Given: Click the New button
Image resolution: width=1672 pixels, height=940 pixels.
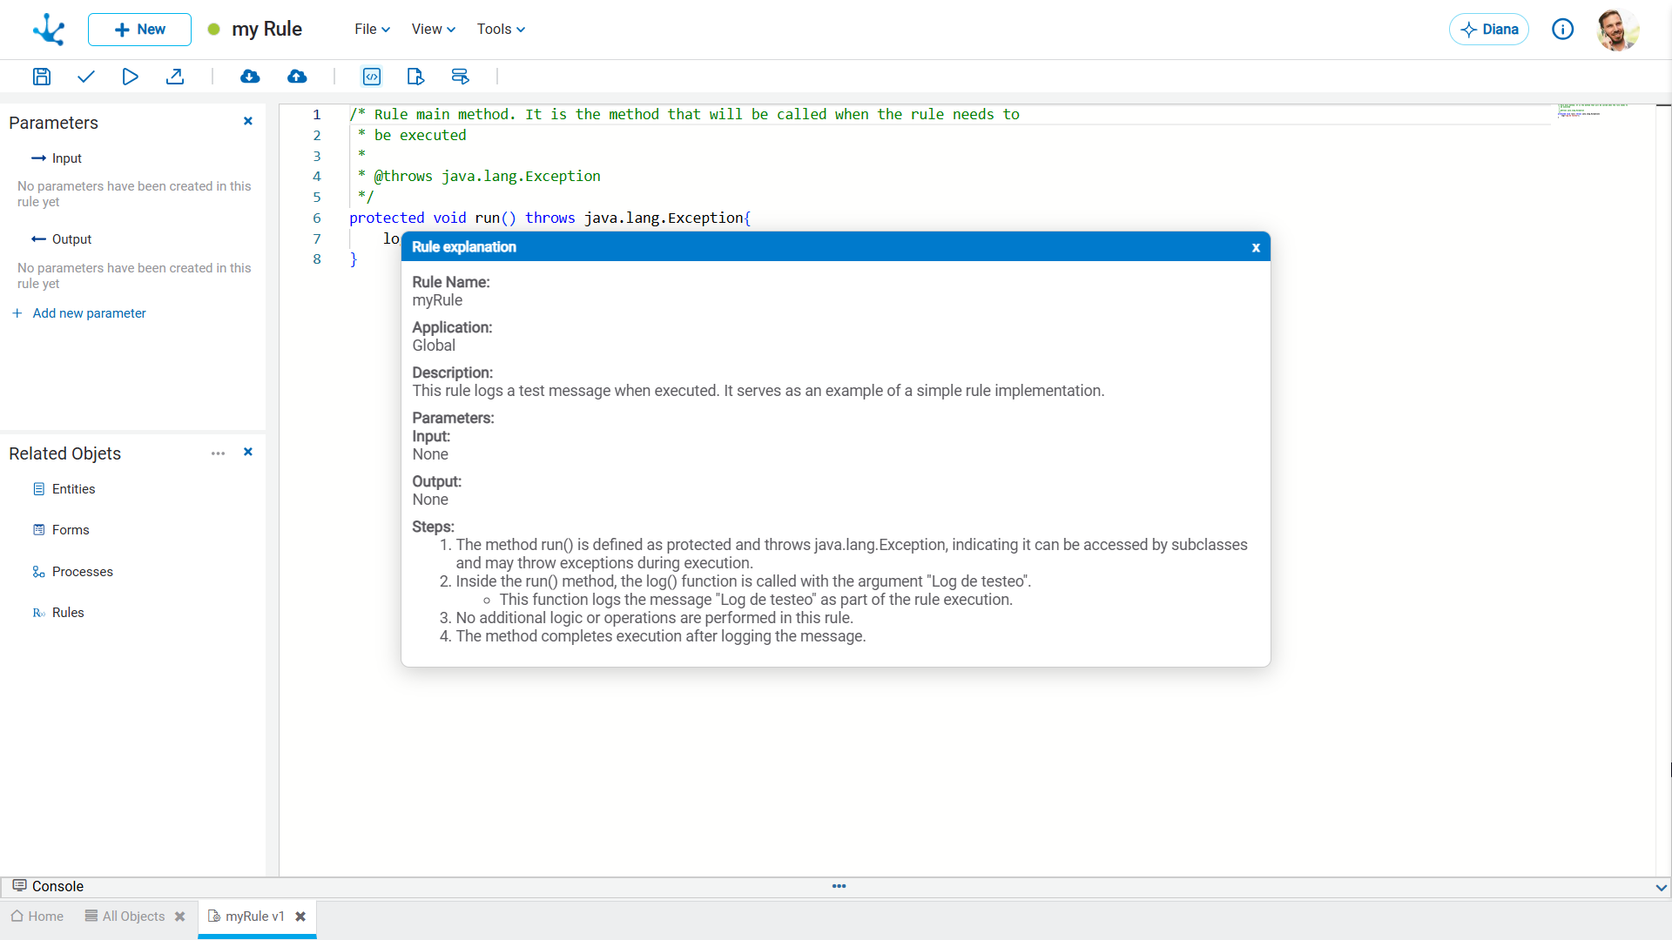Looking at the screenshot, I should tap(139, 30).
